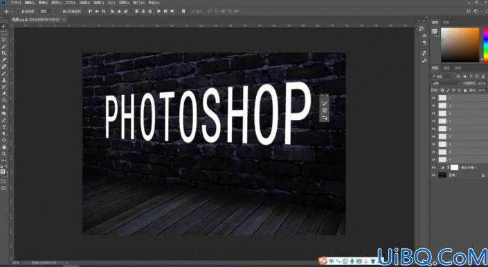Select the Crop tool

[x=4, y=53]
